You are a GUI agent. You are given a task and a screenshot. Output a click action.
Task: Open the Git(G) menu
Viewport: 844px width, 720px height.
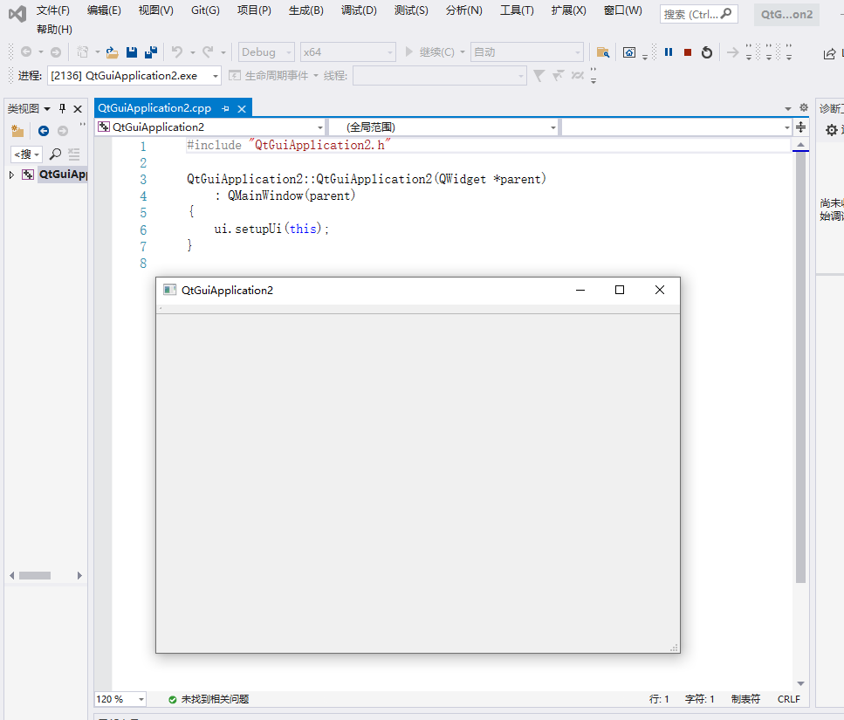205,10
